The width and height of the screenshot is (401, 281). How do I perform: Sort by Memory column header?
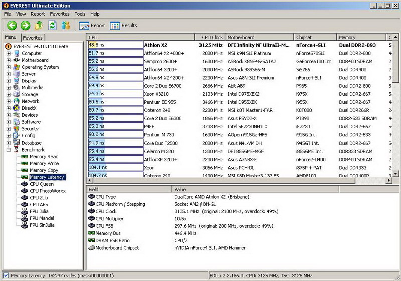[x=361, y=37]
